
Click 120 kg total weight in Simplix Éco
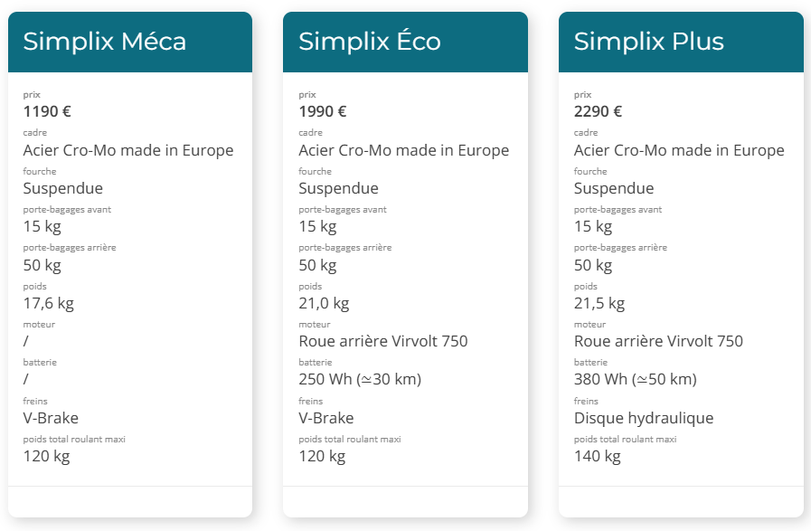[x=322, y=456]
